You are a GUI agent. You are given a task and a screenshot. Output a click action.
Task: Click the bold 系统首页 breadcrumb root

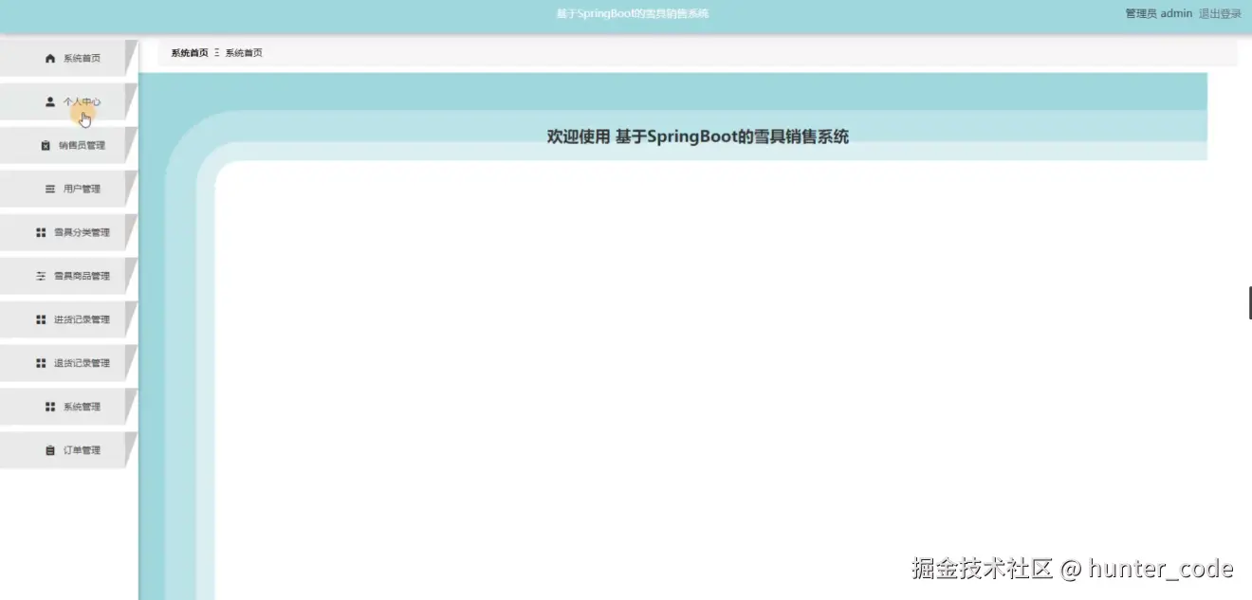(x=190, y=53)
